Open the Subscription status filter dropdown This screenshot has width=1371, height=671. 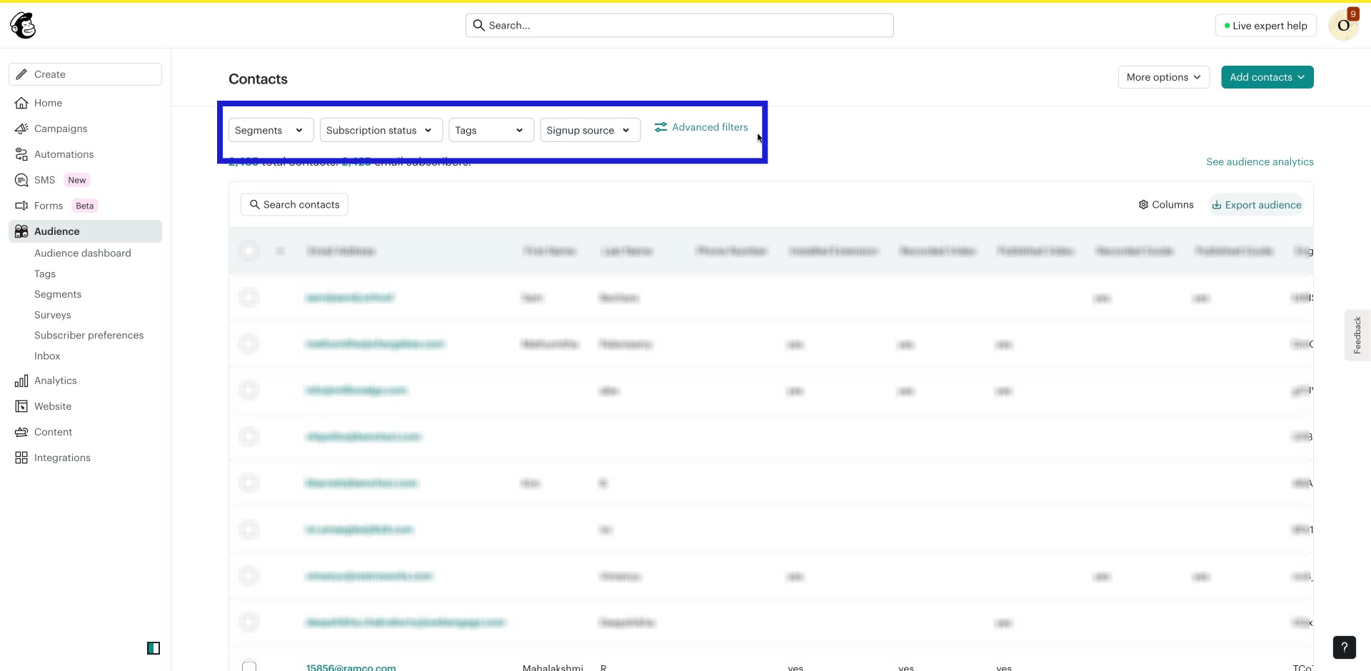click(x=381, y=130)
